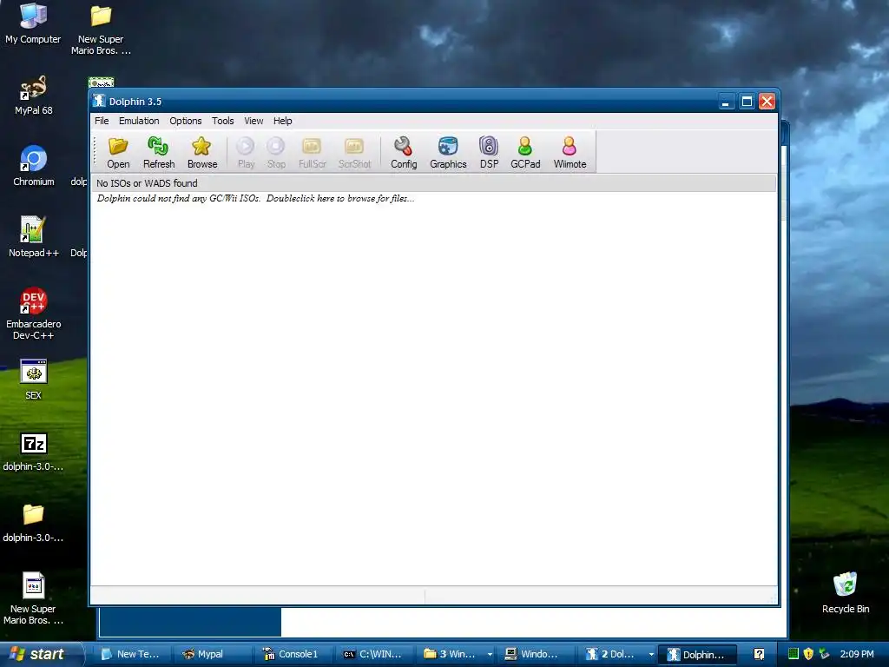Switch to 'New Te...' taskbar button
This screenshot has width=889, height=667.
point(131,654)
